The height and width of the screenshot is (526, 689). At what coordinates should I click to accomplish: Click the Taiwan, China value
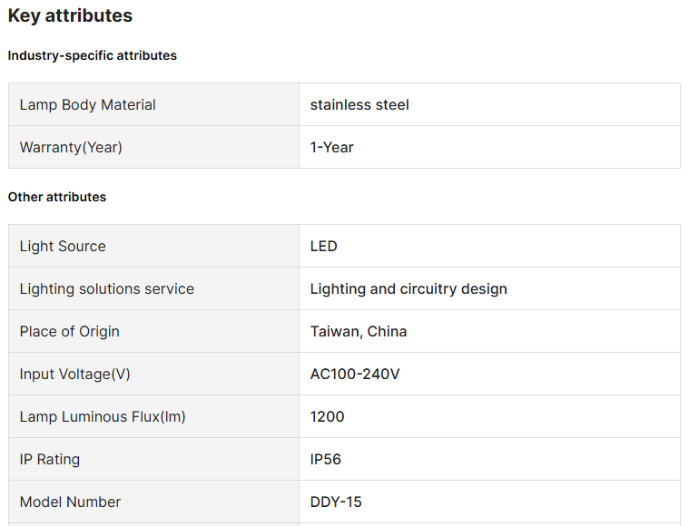[359, 332]
